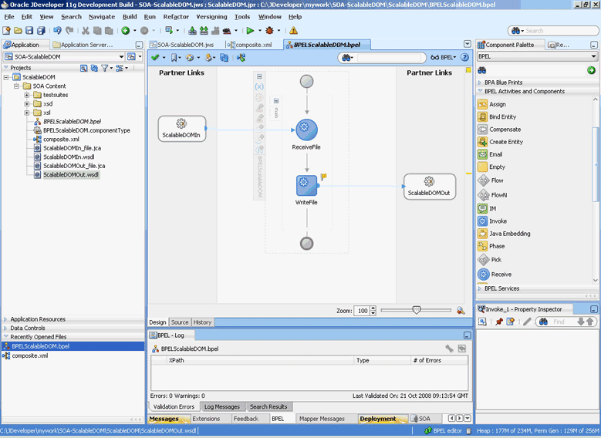Image resolution: width=601 pixels, height=438 pixels.
Task: Collapse the ScalableDOM project tree node
Action: coord(7,78)
